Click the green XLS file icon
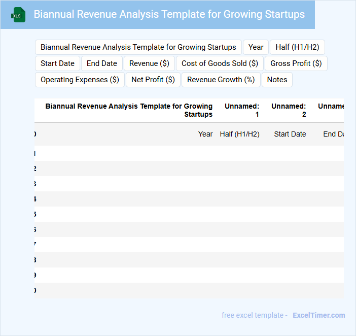Viewport: 356px width, 336px height. click(x=18, y=15)
